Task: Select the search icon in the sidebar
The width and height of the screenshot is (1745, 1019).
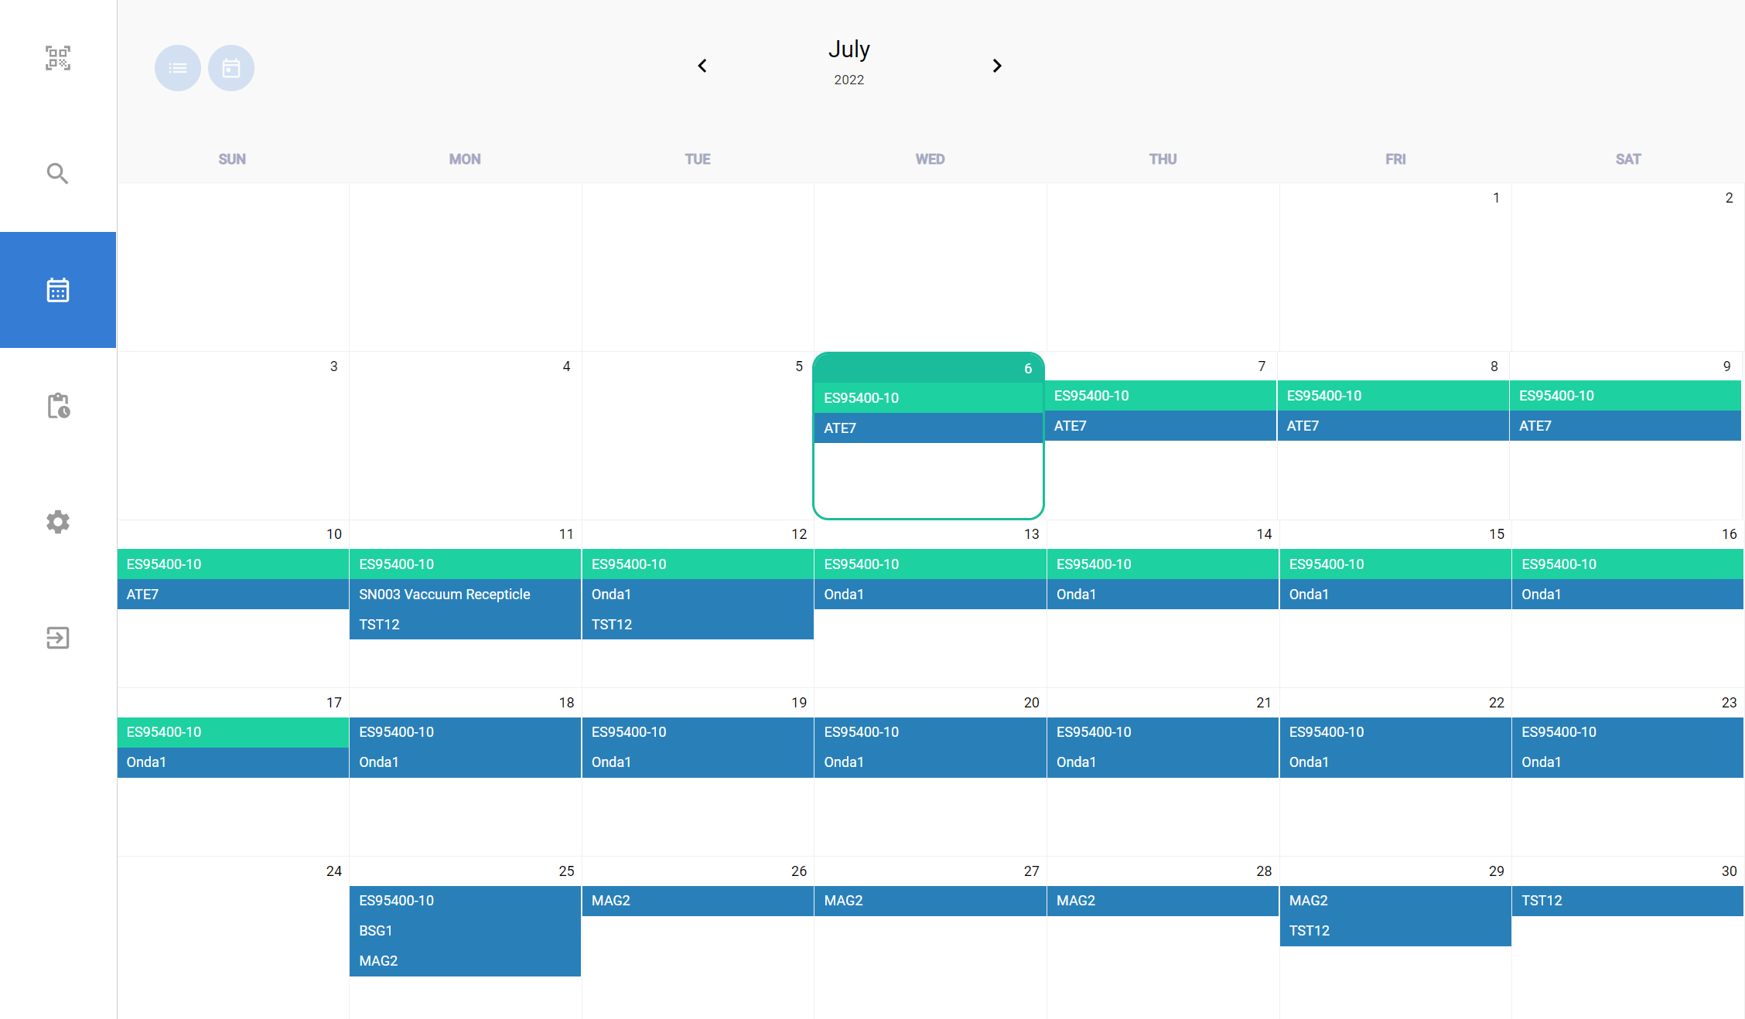Action: coord(58,173)
